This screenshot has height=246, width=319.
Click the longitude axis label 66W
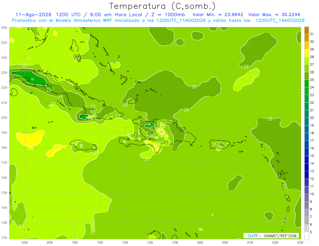[225, 242]
